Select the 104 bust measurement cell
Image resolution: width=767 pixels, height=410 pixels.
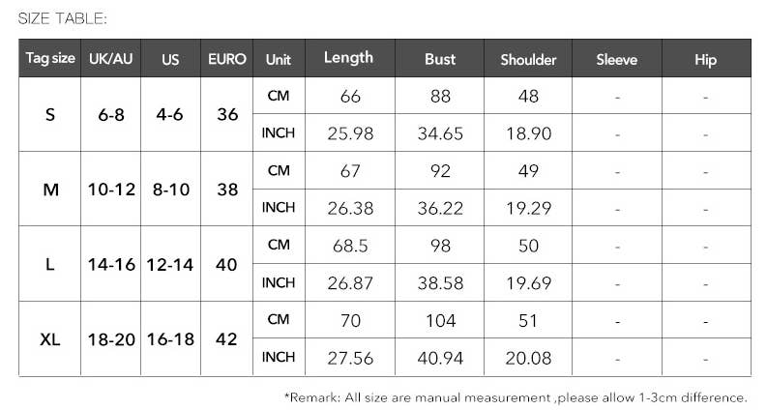(x=440, y=320)
